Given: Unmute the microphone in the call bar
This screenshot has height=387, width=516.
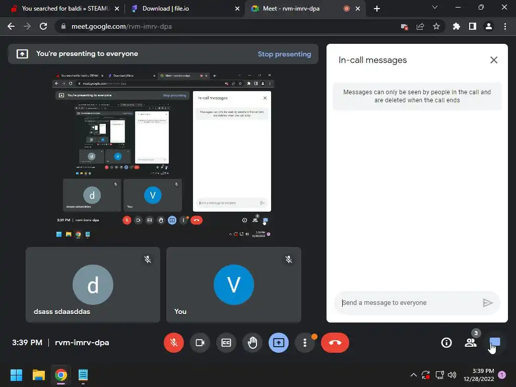Looking at the screenshot, I should [174, 343].
